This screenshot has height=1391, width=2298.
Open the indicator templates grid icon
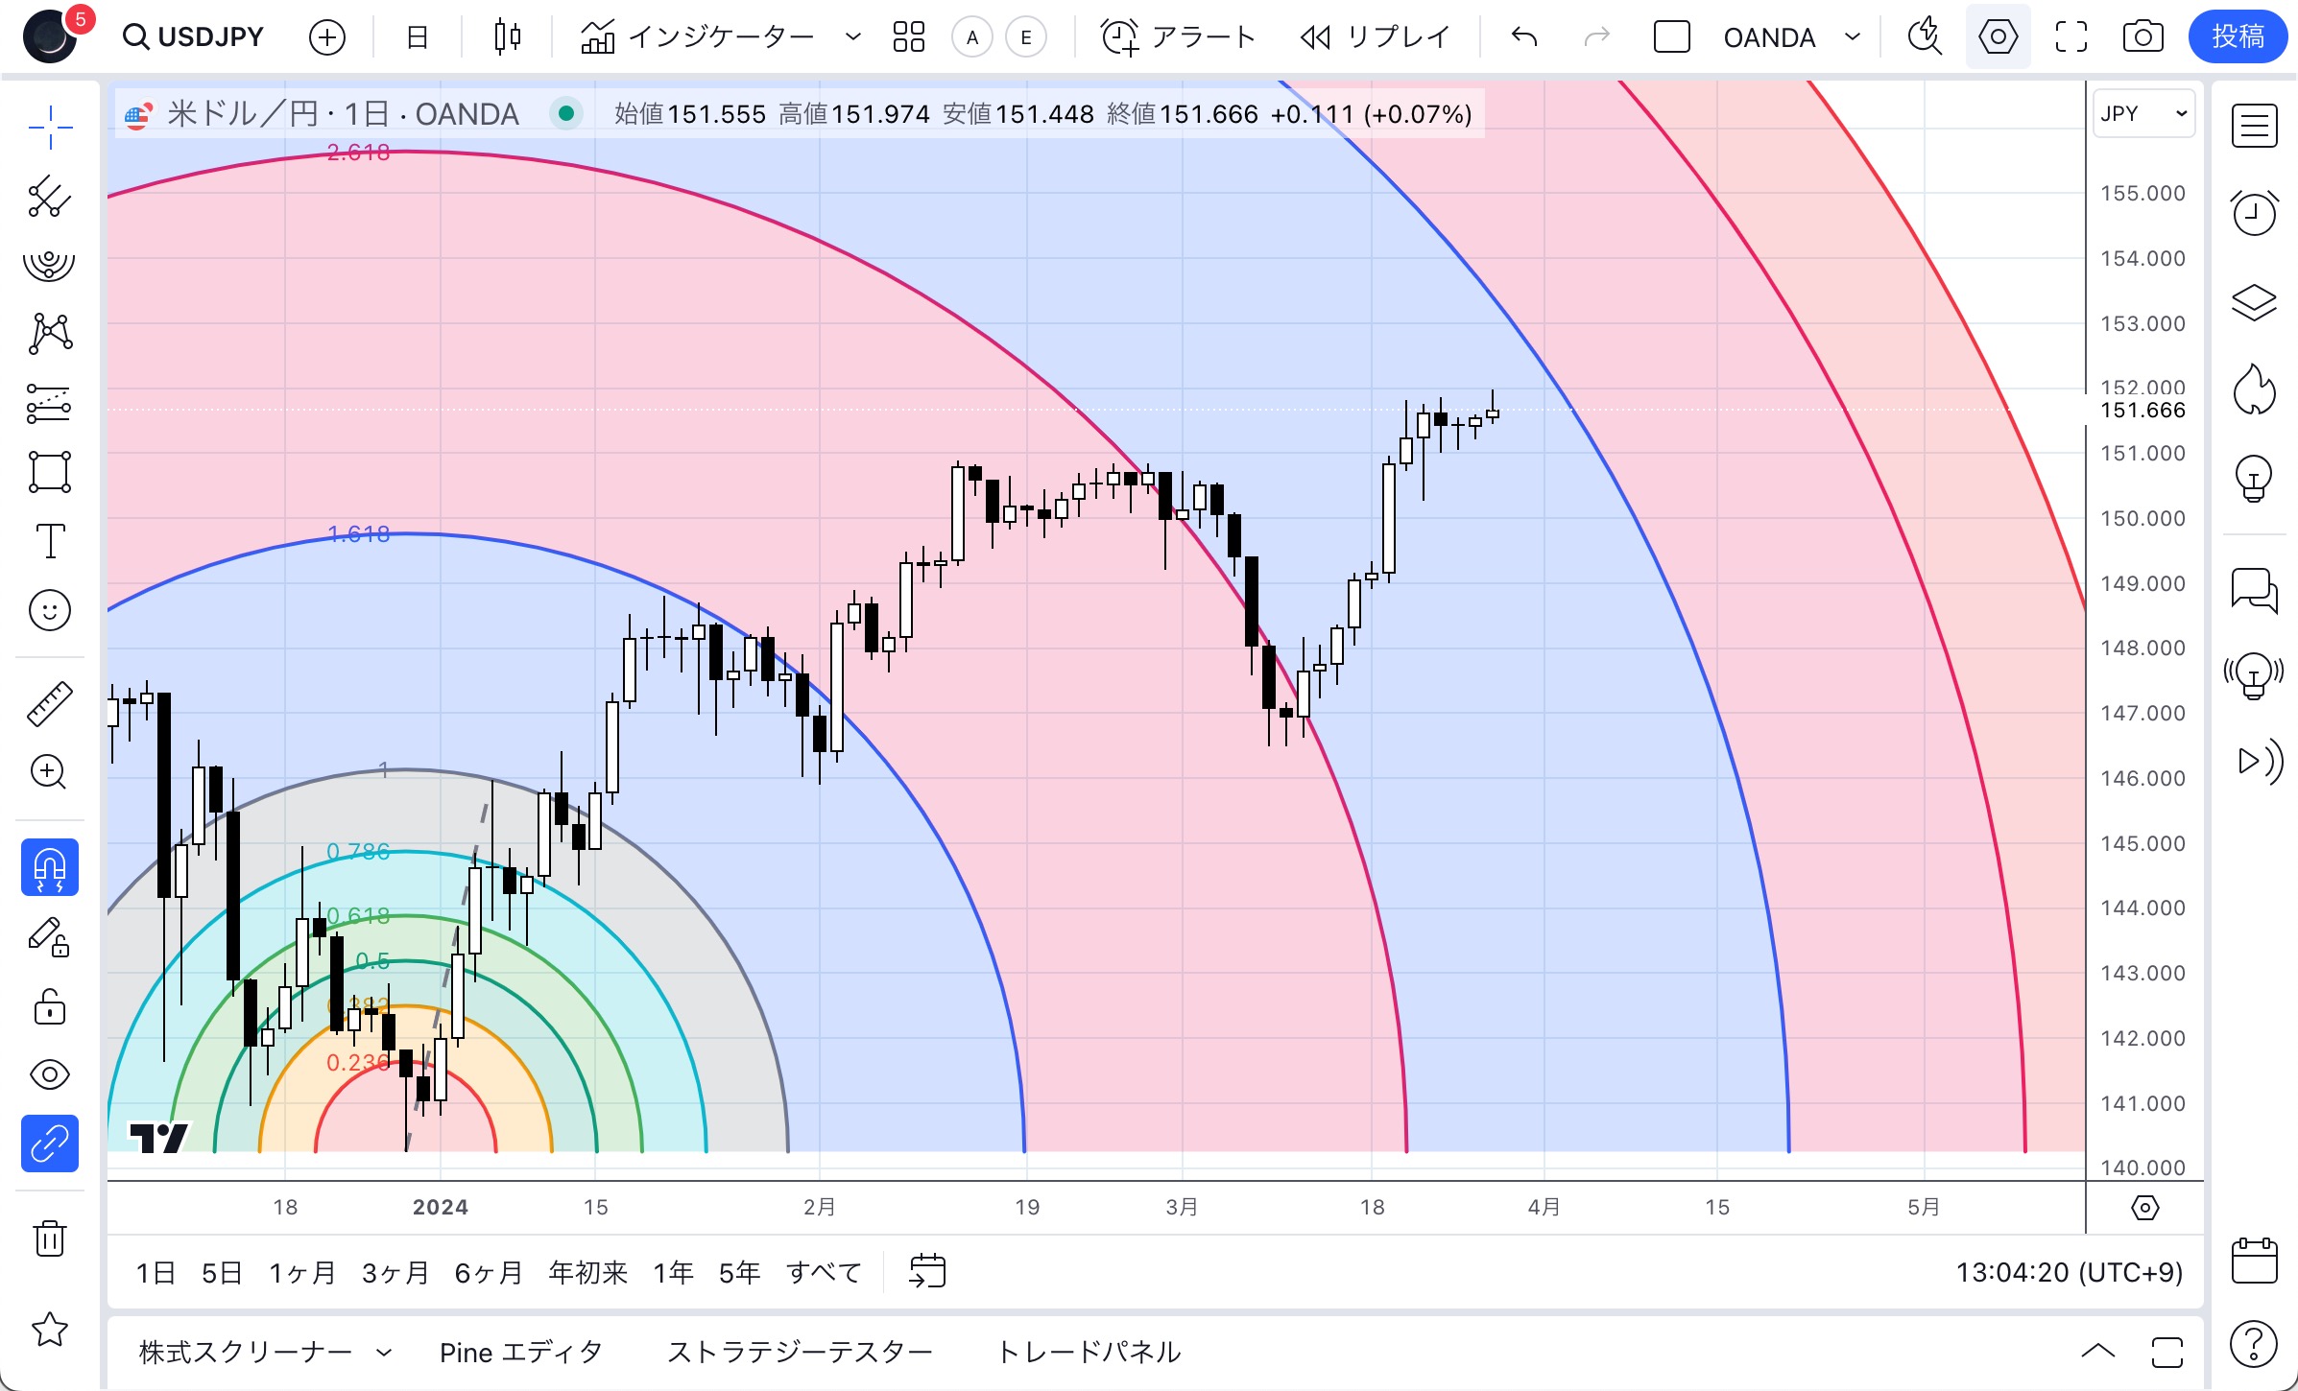pyautogui.click(x=908, y=37)
